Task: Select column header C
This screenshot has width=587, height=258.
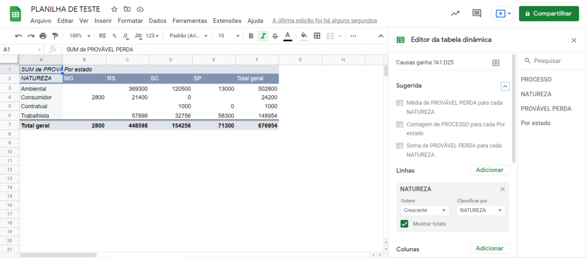Action: click(x=127, y=60)
